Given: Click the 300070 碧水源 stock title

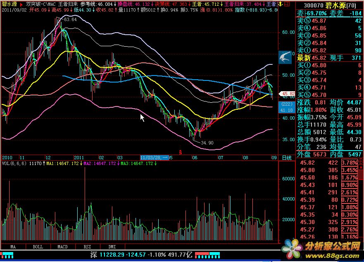Looking at the screenshot, I should pos(330,5).
